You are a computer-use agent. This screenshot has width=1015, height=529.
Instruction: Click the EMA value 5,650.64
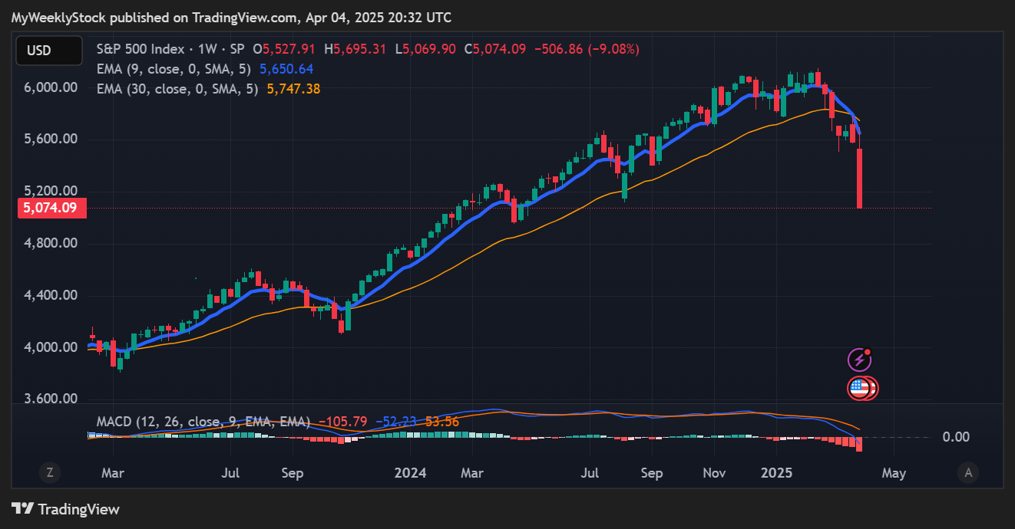click(286, 69)
